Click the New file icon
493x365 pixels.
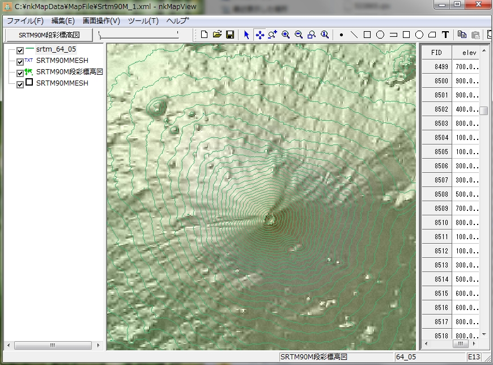(x=205, y=35)
